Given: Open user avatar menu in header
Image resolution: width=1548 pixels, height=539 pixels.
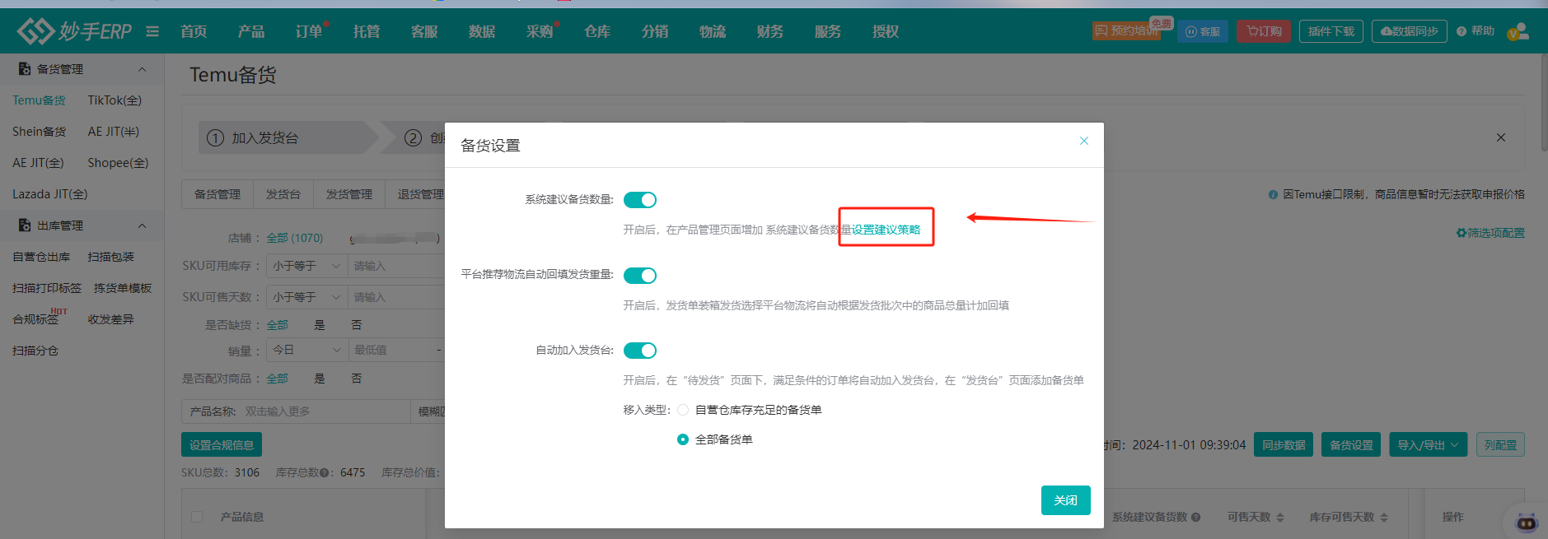Looking at the screenshot, I should (x=1518, y=31).
